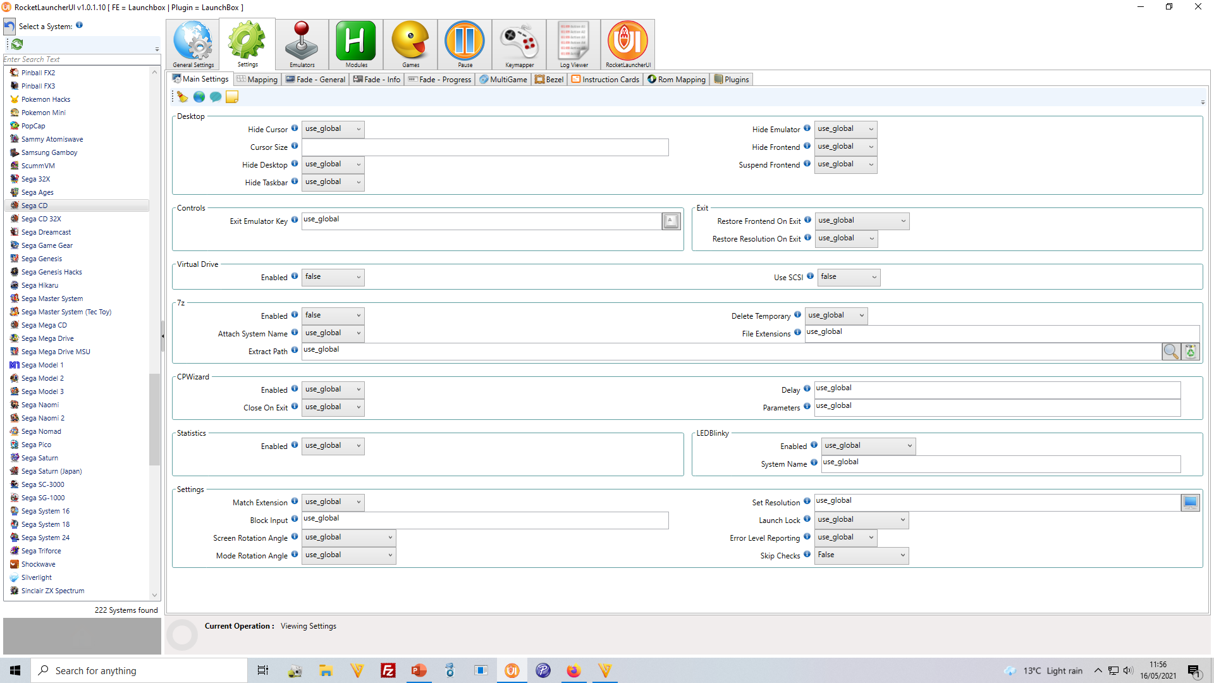Open the Hide Cursor dropdown
Viewport: 1214px width, 683px height.
333,129
